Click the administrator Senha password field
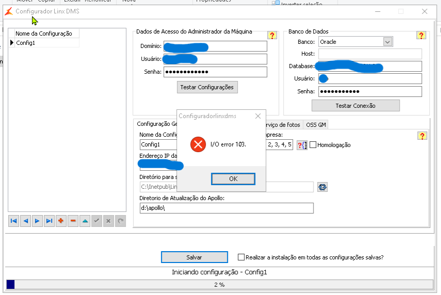This screenshot has height=295, width=441. (x=215, y=72)
